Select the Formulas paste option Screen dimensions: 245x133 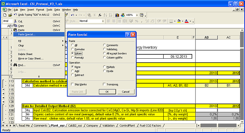click(73, 49)
